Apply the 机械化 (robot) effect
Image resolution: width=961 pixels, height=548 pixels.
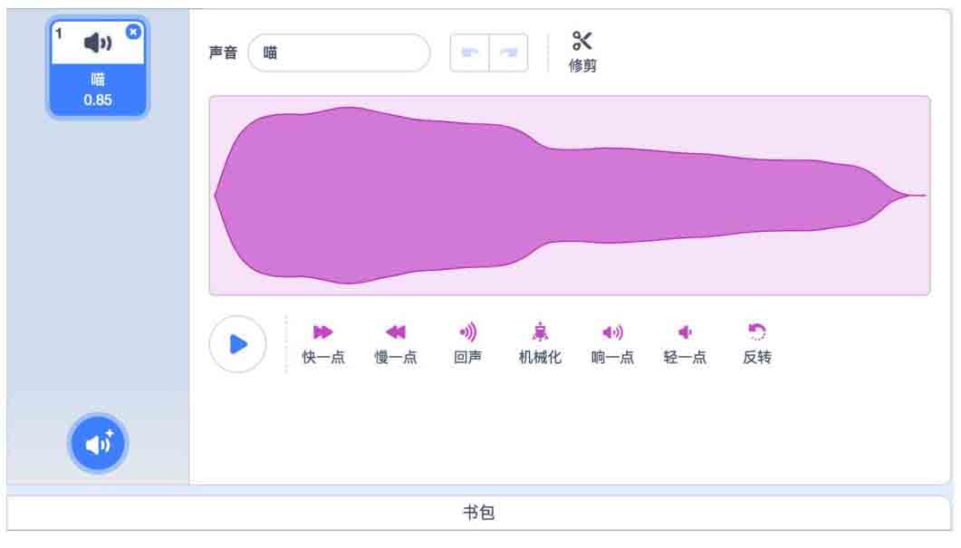click(540, 332)
